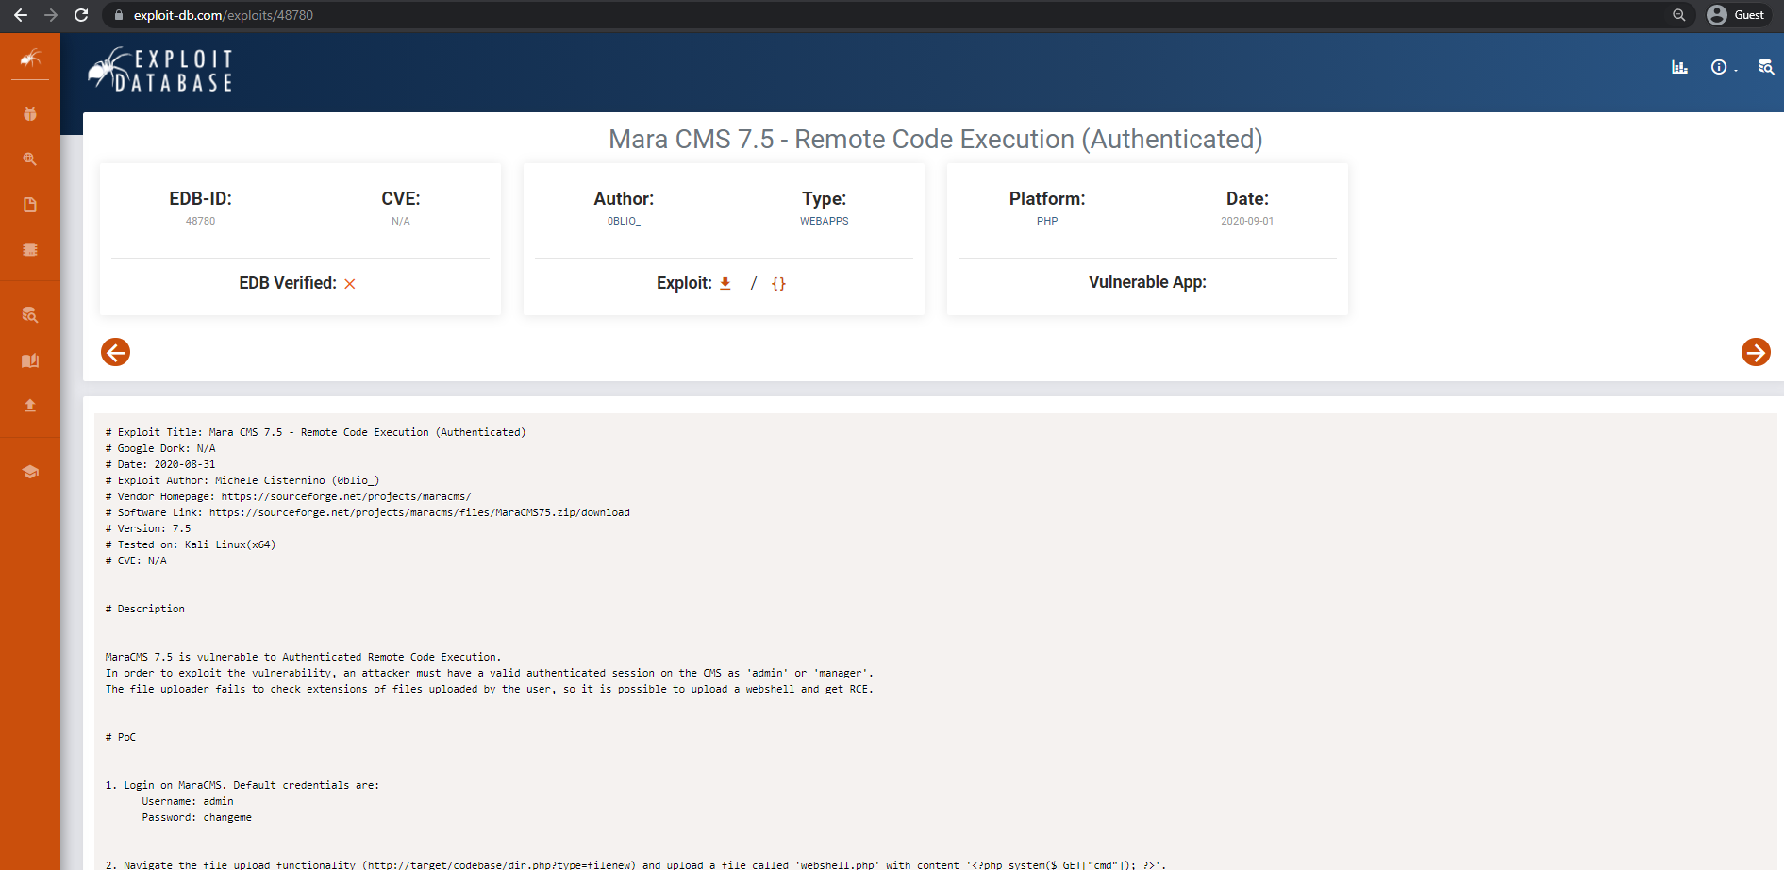Open browser zoom magnifier icon

(x=1679, y=15)
